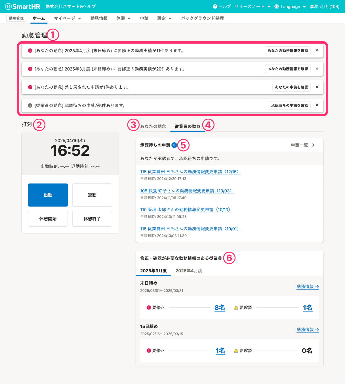Dismiss the April 2025 attendance alert

coord(317,50)
